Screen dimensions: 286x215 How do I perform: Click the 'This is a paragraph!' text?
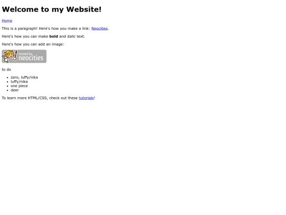click(20, 29)
